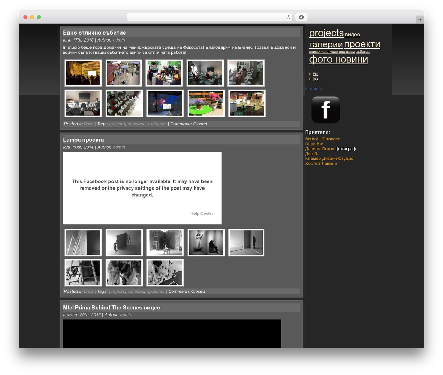
Task: Visit friend link Дин.бг
Action: pyautogui.click(x=311, y=154)
